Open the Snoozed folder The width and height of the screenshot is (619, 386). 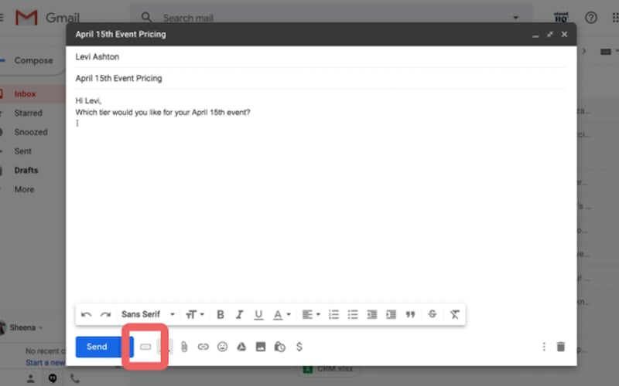31,132
